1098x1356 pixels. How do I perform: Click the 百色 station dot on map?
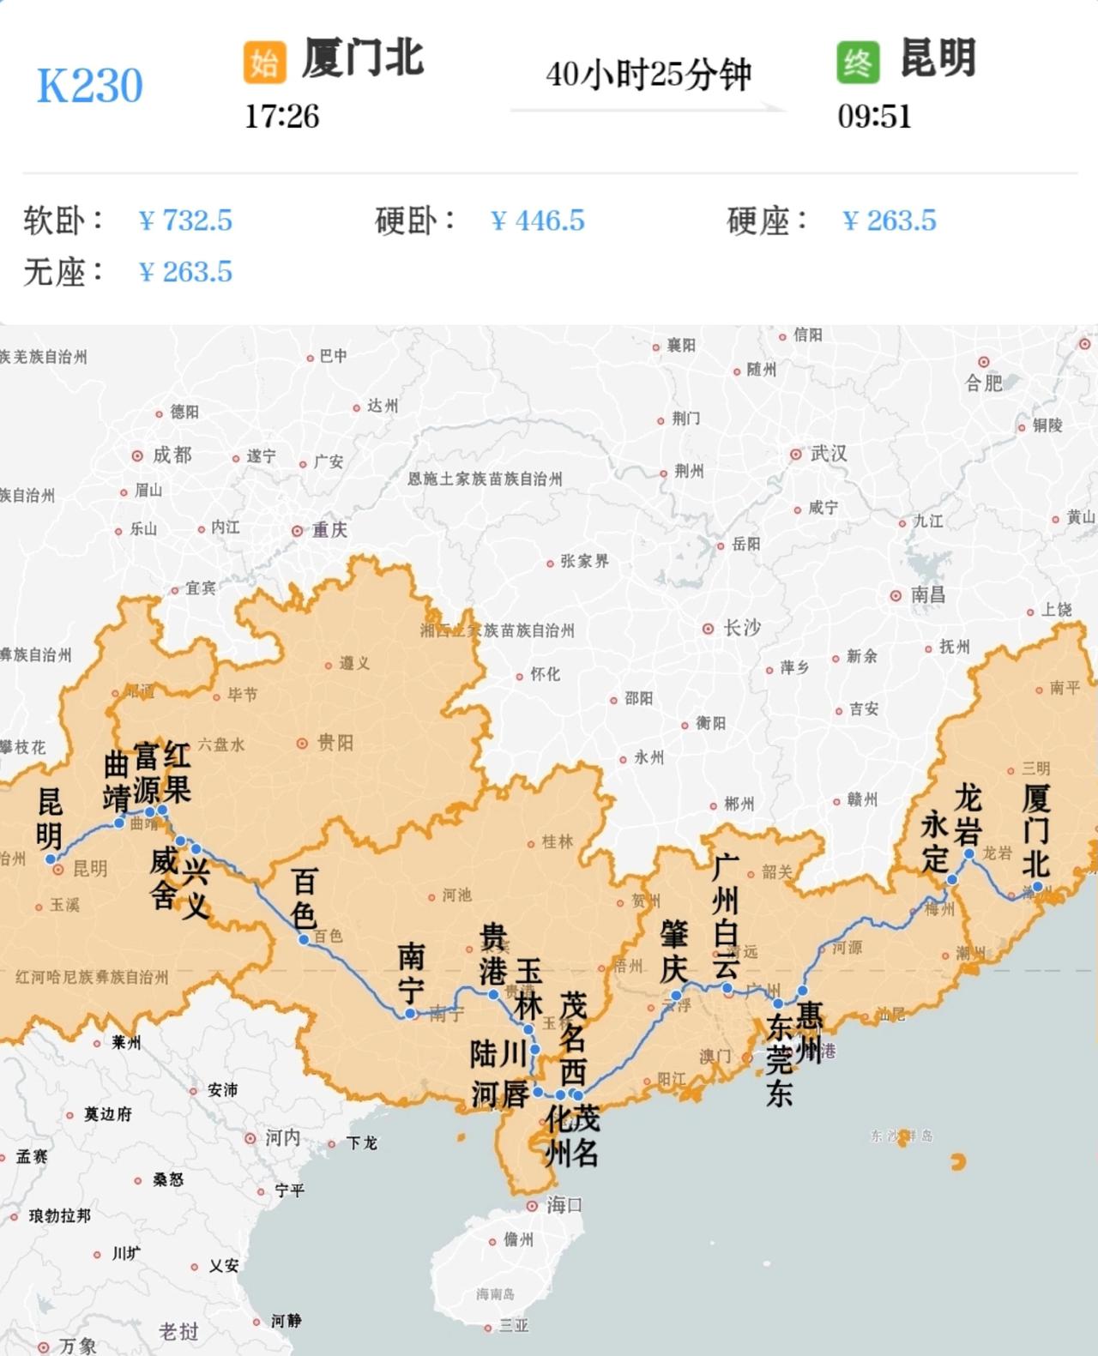click(x=304, y=940)
